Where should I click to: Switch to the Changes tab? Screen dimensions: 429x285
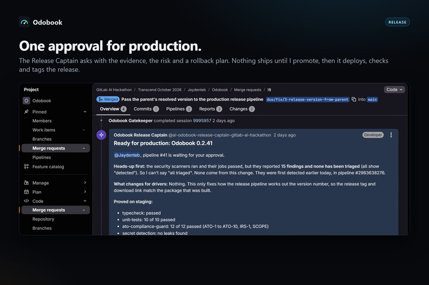(242, 109)
